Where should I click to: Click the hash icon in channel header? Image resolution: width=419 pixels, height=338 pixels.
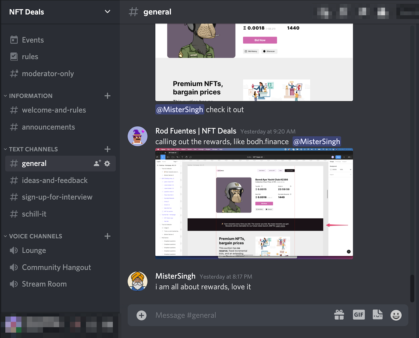tap(133, 12)
